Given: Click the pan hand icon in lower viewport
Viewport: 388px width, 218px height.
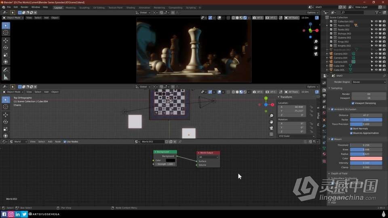Looking at the screenshot, I should coord(272,122).
